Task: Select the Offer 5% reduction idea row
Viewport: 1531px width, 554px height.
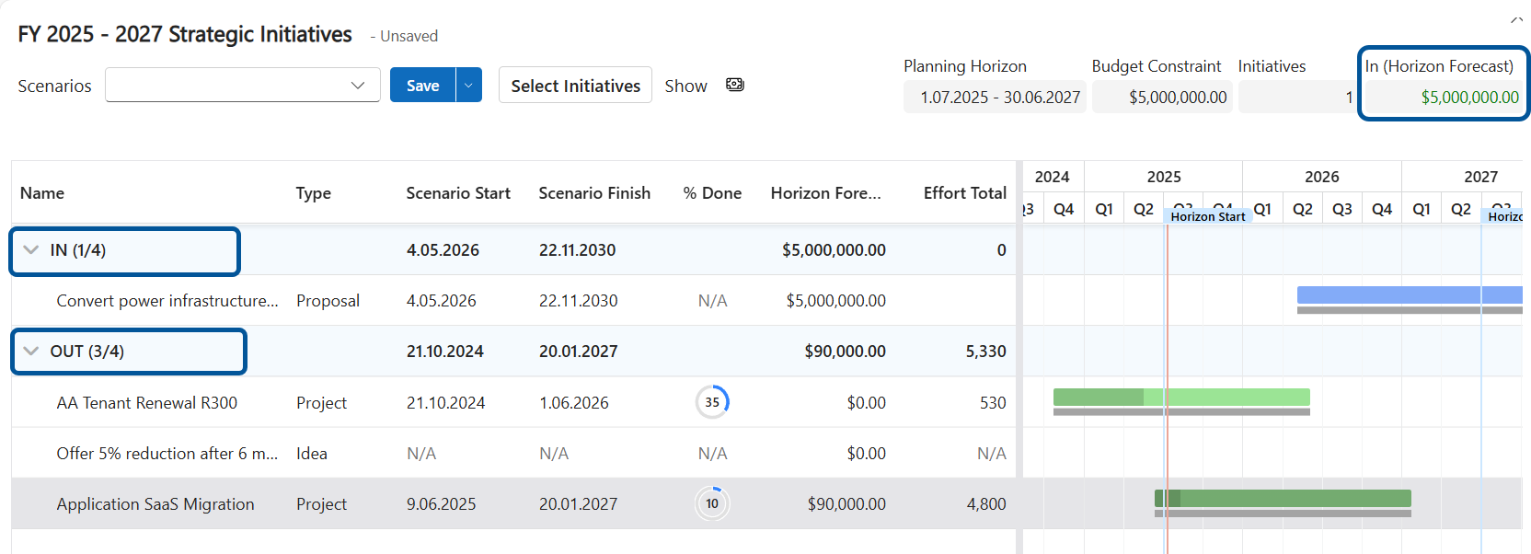Action: (x=166, y=454)
